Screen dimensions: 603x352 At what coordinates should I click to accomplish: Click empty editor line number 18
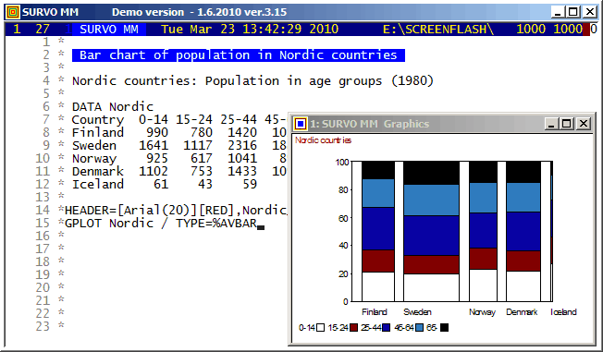pyautogui.click(x=43, y=261)
